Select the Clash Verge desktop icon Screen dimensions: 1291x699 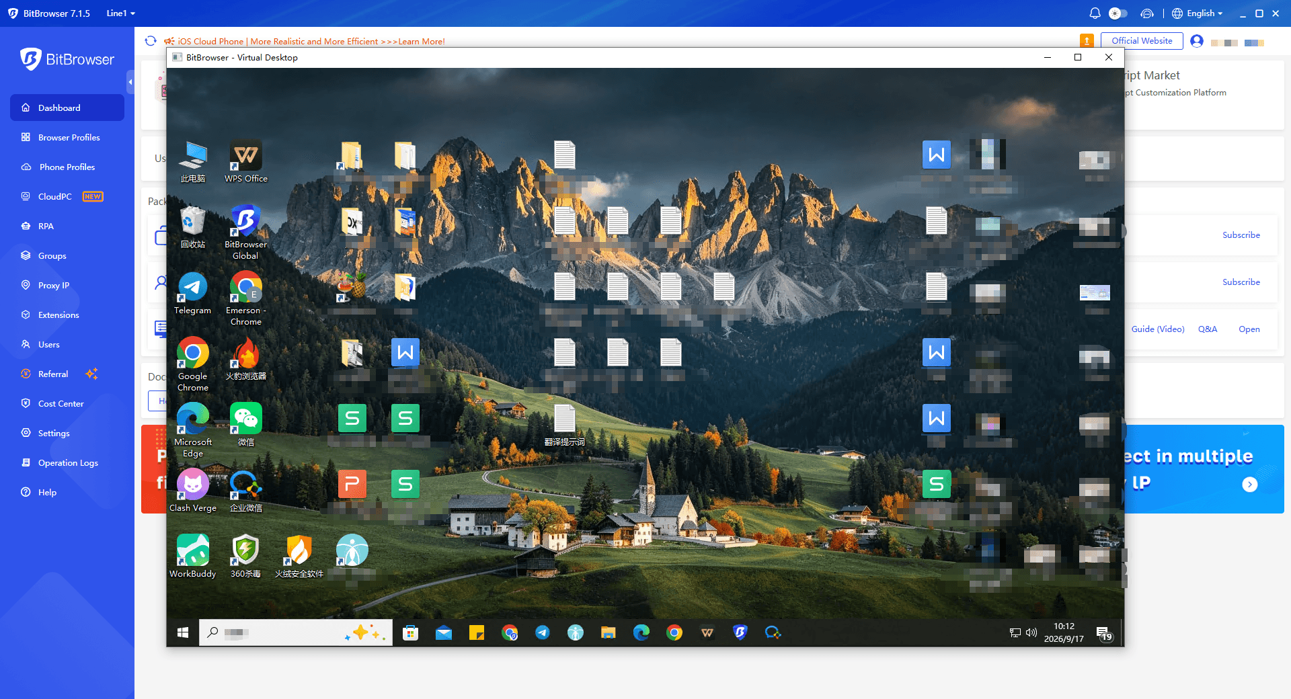[x=193, y=491]
